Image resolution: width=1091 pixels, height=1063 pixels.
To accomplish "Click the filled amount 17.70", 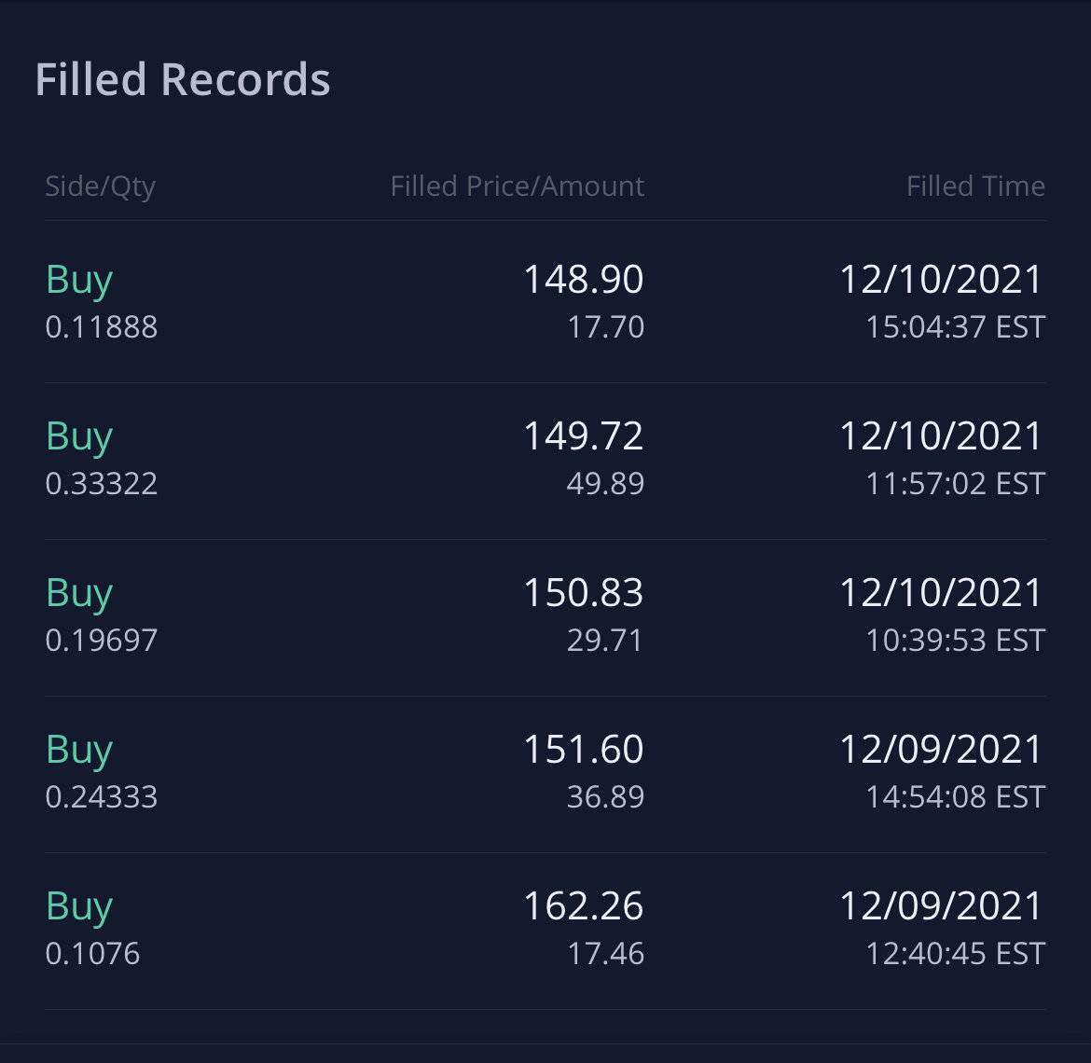I will click(x=606, y=327).
